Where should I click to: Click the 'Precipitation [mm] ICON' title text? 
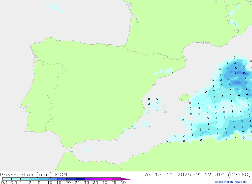[x=34, y=174]
